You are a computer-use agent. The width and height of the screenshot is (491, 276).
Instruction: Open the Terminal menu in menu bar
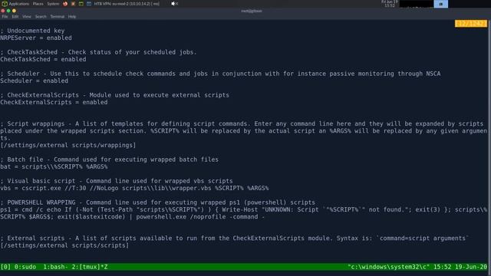click(58, 17)
